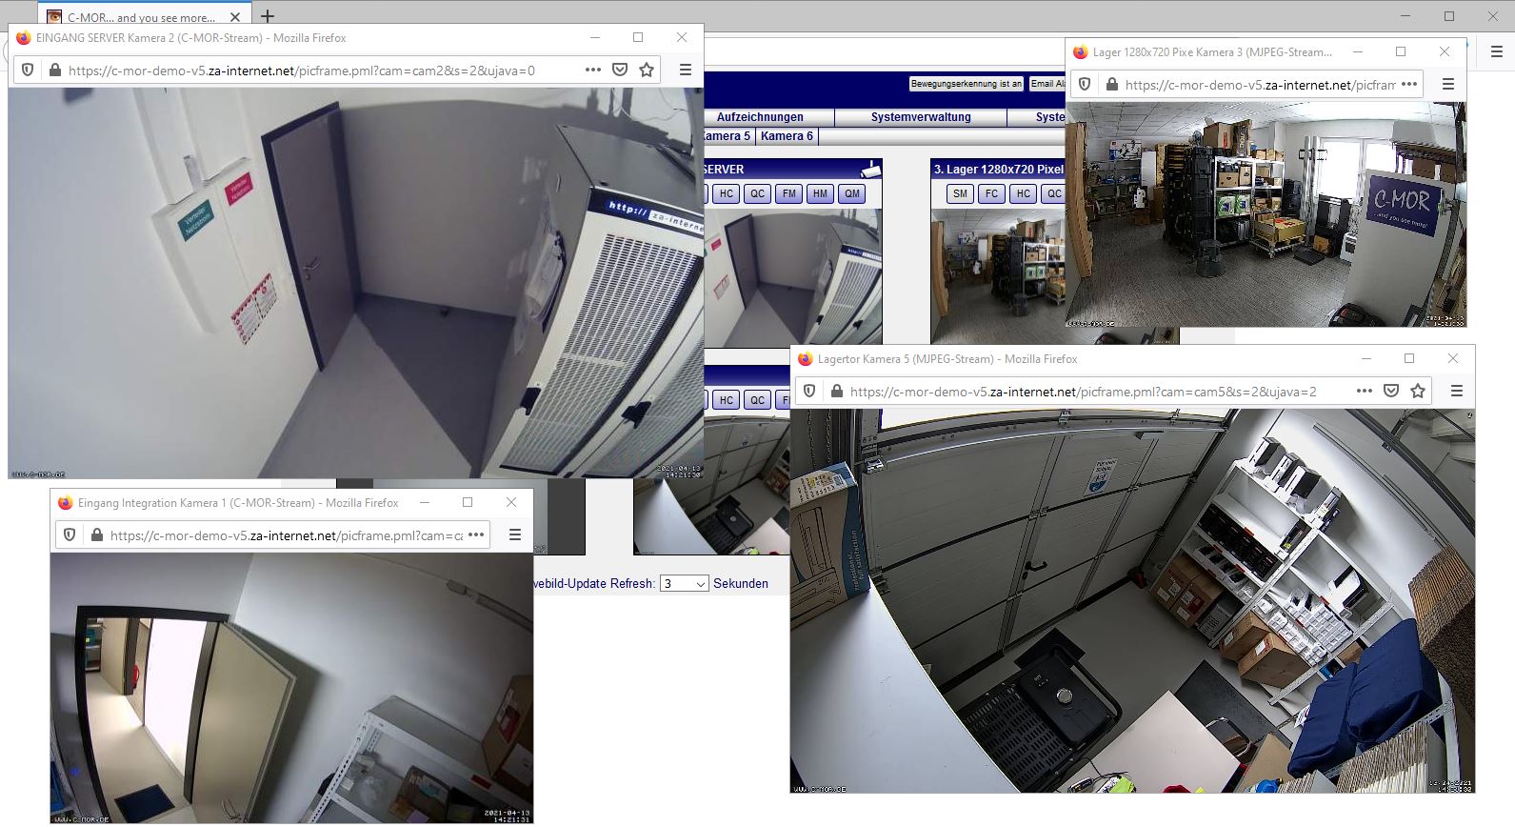Image resolution: width=1515 pixels, height=827 pixels.
Task: Open a new tab in the main browser window
Action: (268, 16)
